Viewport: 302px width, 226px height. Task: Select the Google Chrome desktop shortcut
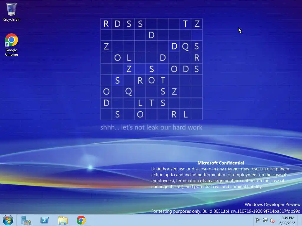point(12,45)
